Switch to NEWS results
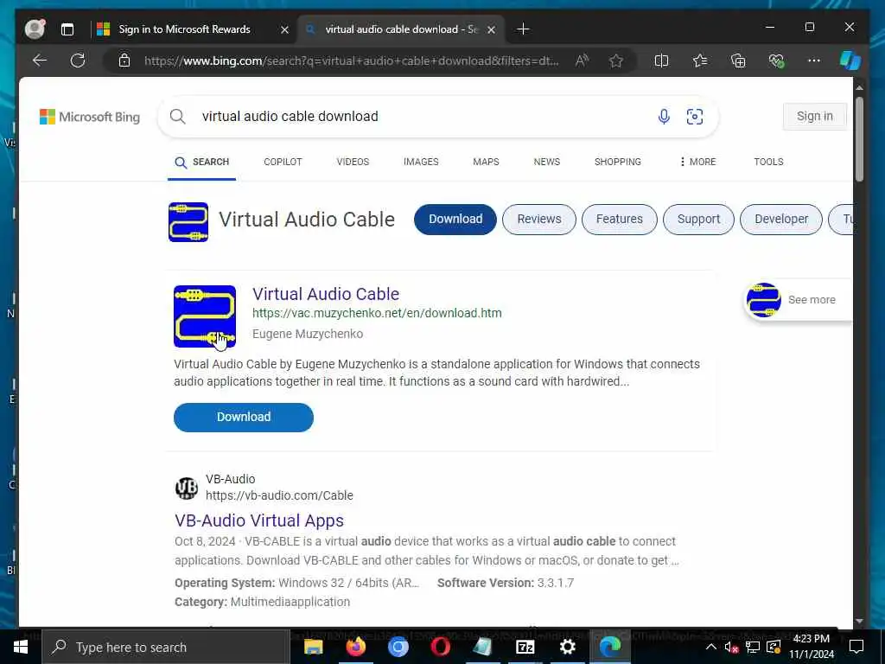 click(547, 162)
